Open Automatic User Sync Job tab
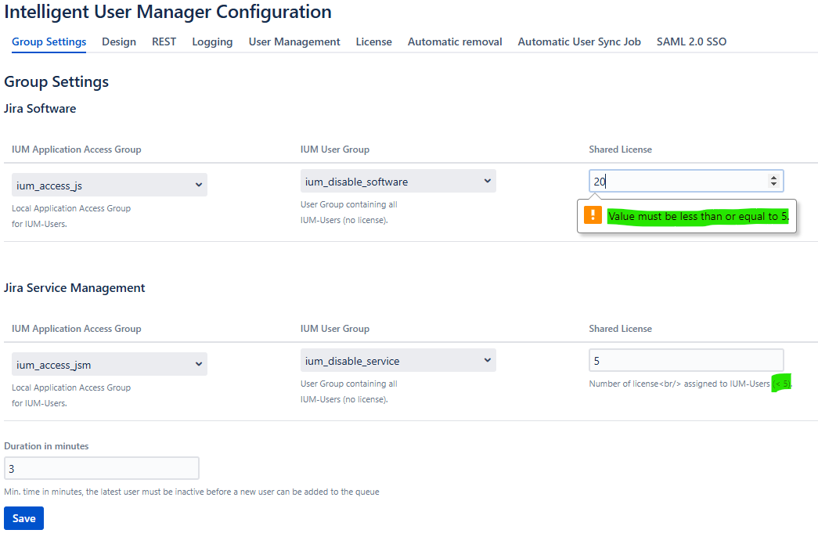 point(579,41)
